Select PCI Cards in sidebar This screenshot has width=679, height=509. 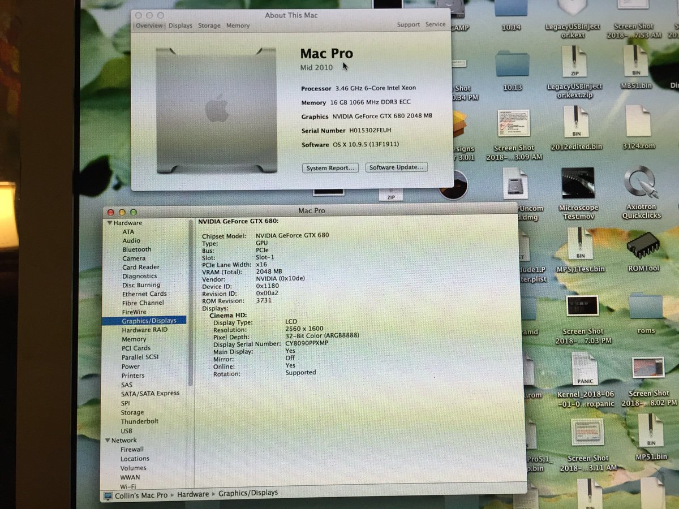136,348
